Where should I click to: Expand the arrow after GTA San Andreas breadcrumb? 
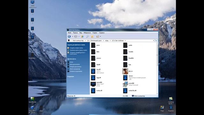tap(125, 41)
